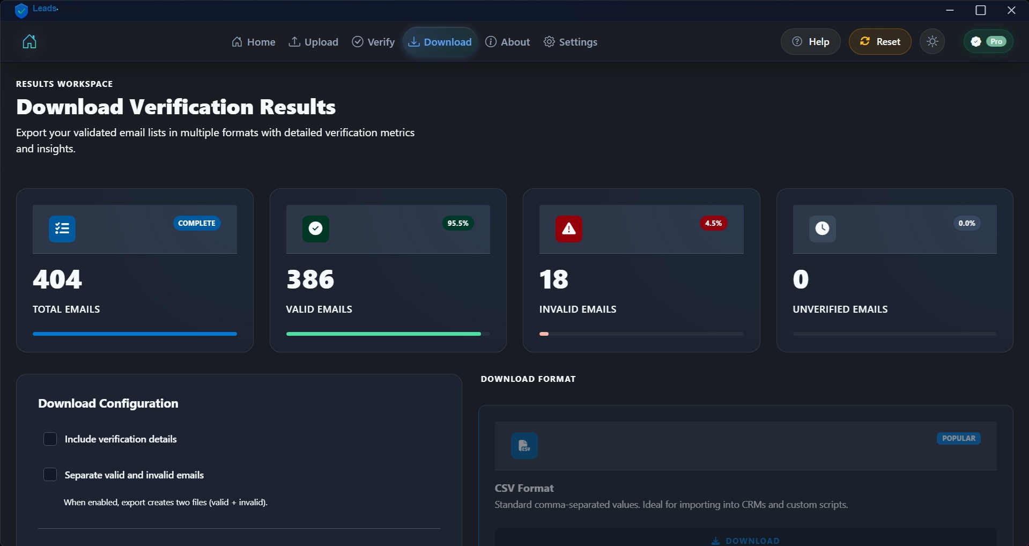
Task: Click the Help button
Action: tap(810, 42)
